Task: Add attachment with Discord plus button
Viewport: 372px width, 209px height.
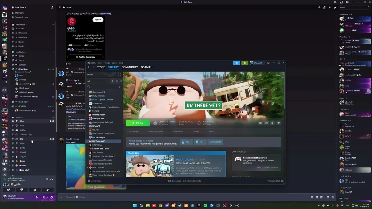Action: coord(61,197)
